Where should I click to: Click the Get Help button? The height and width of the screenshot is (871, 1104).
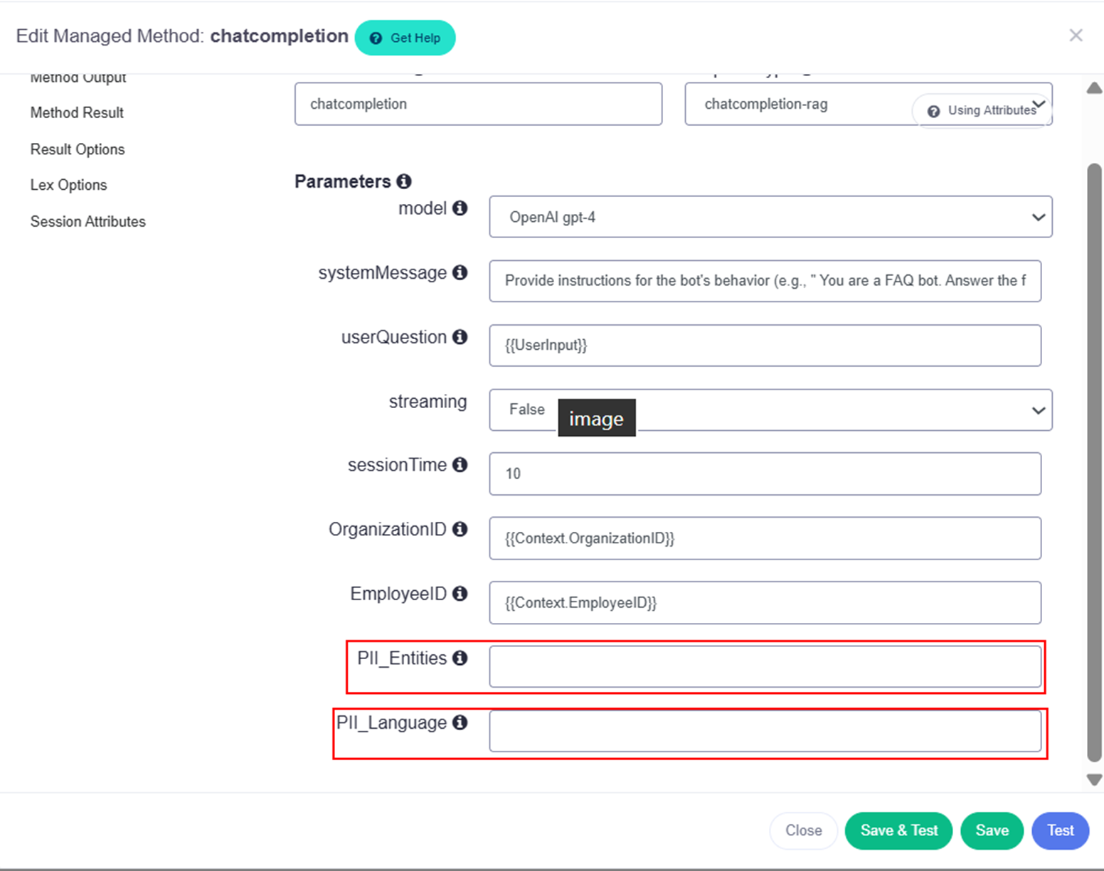pos(405,38)
